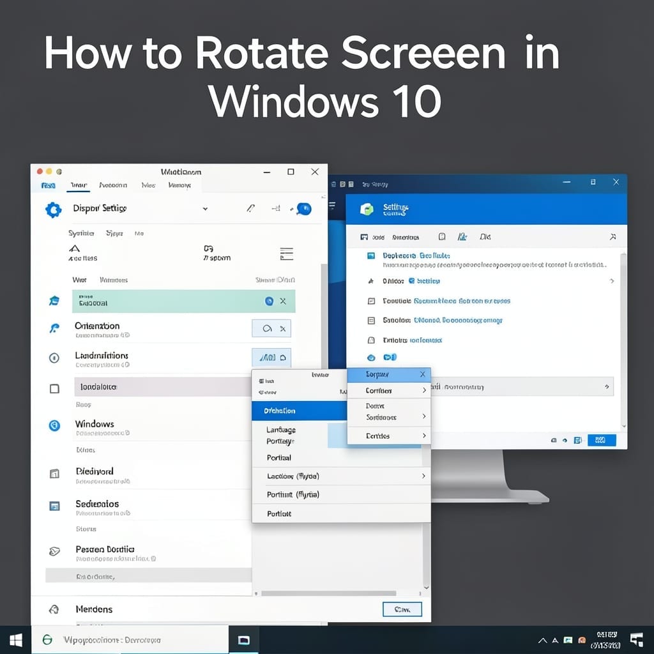654x654 pixels.
Task: Choose Portizal from the orientation menu
Action: [279, 457]
